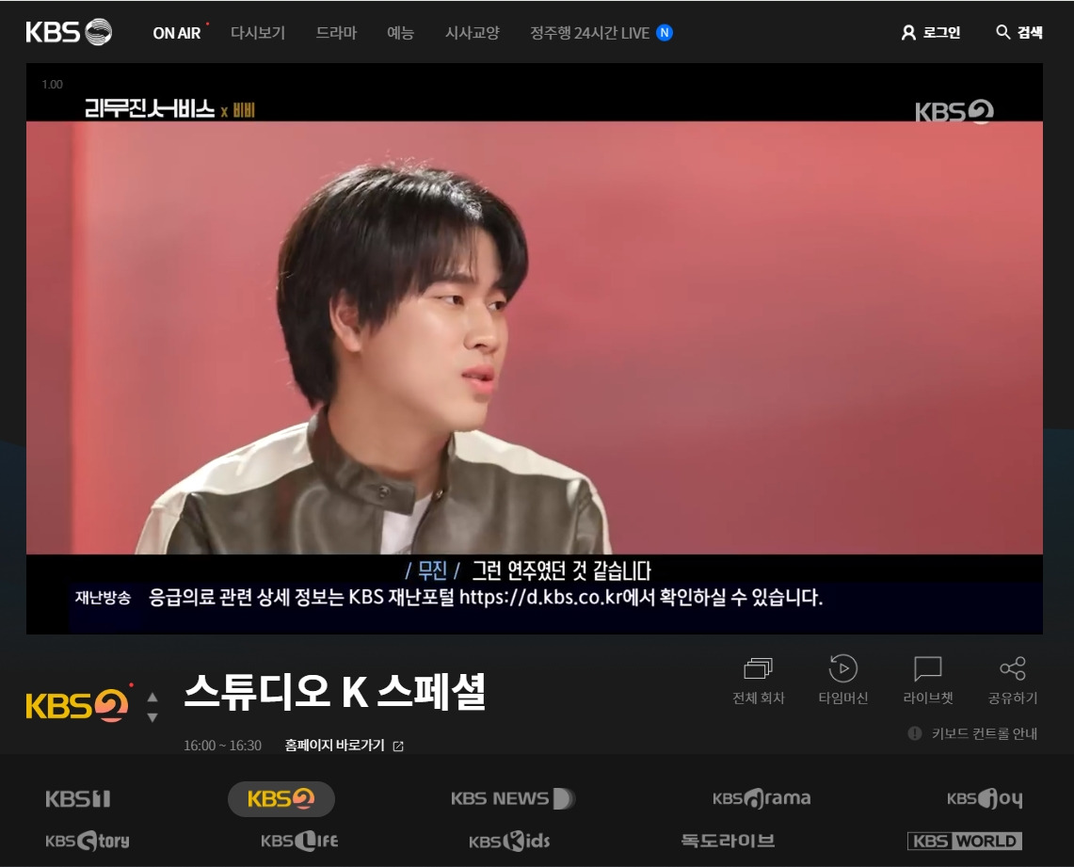Open the 라이브챗 live chat
1074x867 pixels.
point(927,680)
